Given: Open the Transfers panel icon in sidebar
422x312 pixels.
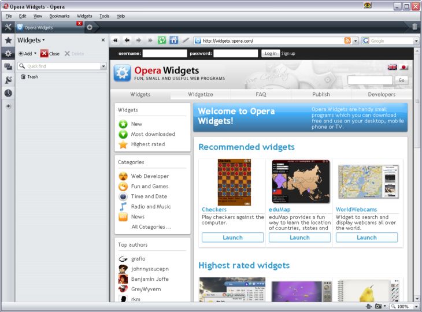Looking at the screenshot, I should [8, 80].
